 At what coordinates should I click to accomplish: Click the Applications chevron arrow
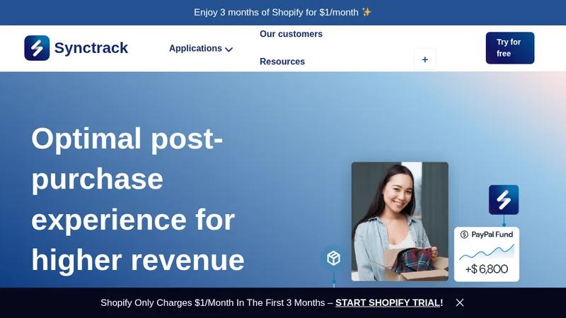point(229,49)
